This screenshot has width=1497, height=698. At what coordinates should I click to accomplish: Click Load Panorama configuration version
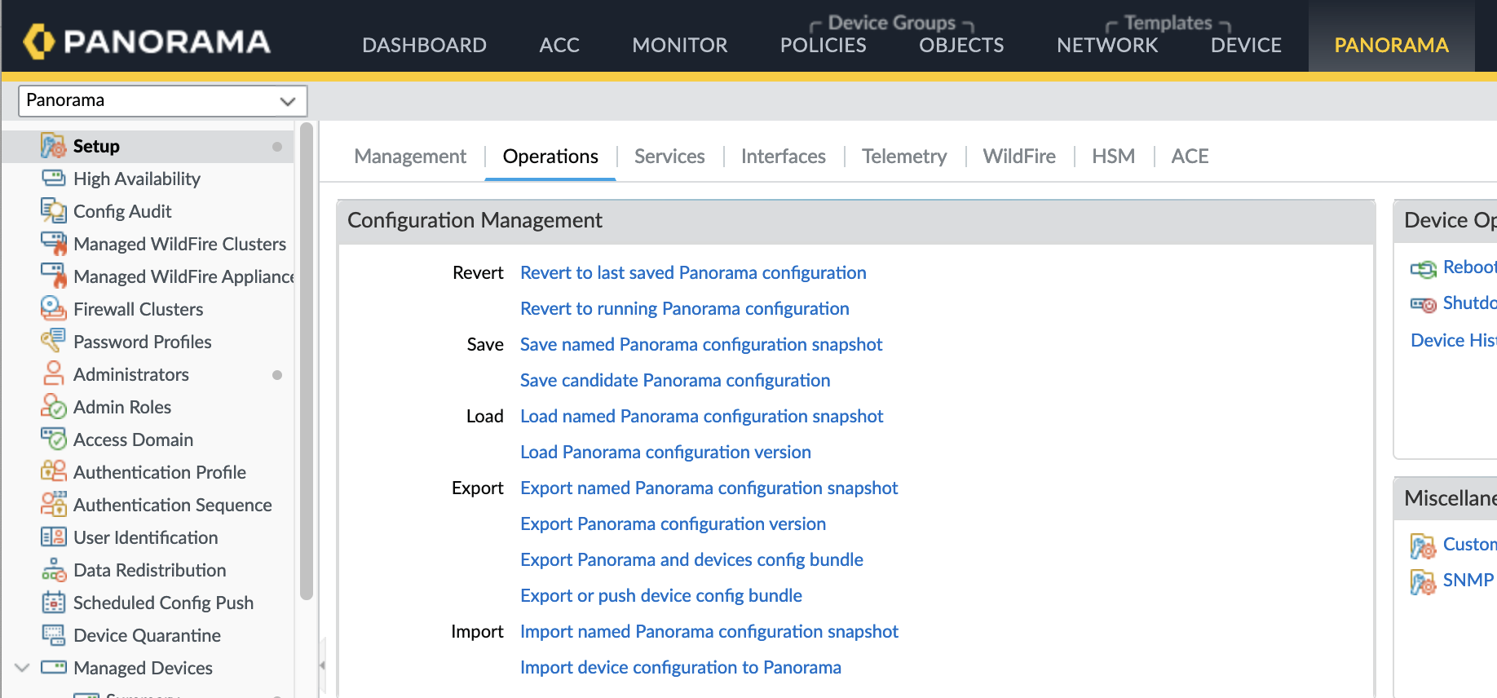[665, 452]
